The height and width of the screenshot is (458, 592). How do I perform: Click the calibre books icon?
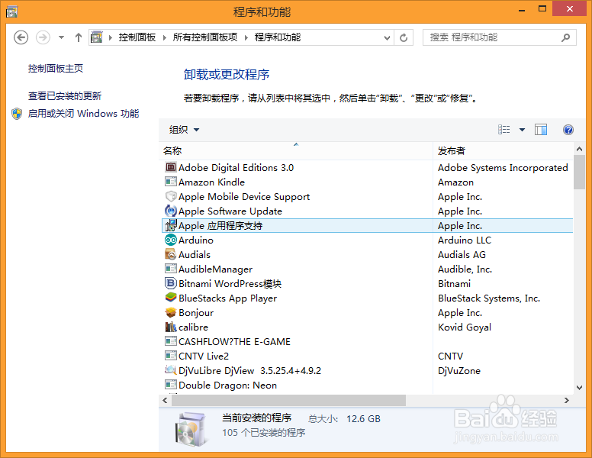[171, 327]
